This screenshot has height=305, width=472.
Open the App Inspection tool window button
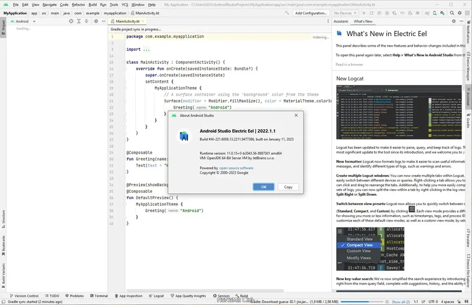tap(128, 296)
